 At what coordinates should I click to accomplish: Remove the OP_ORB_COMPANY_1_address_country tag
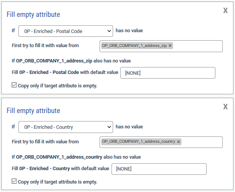click(178, 142)
